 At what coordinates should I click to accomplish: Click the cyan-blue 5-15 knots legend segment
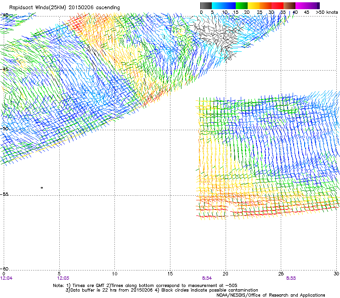pyautogui.click(x=224, y=6)
